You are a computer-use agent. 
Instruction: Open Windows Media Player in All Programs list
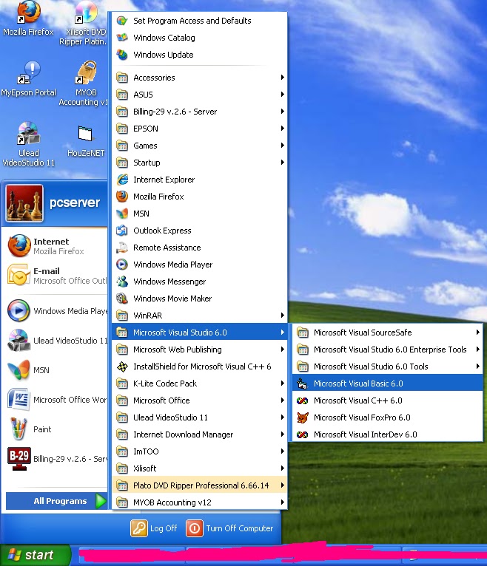tap(200, 265)
